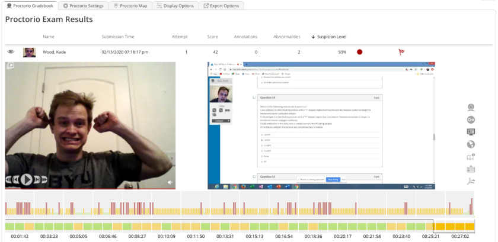
Task: Click the screen recording preview image
Action: (321, 125)
